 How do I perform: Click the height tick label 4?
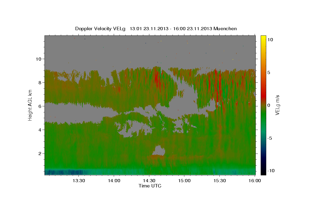[40, 130]
